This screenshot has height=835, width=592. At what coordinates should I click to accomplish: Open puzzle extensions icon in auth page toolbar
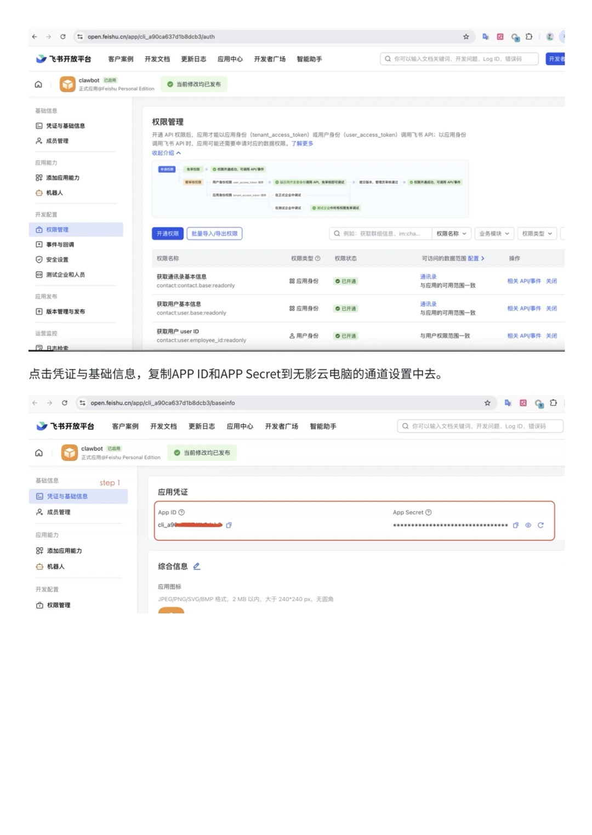click(x=529, y=37)
